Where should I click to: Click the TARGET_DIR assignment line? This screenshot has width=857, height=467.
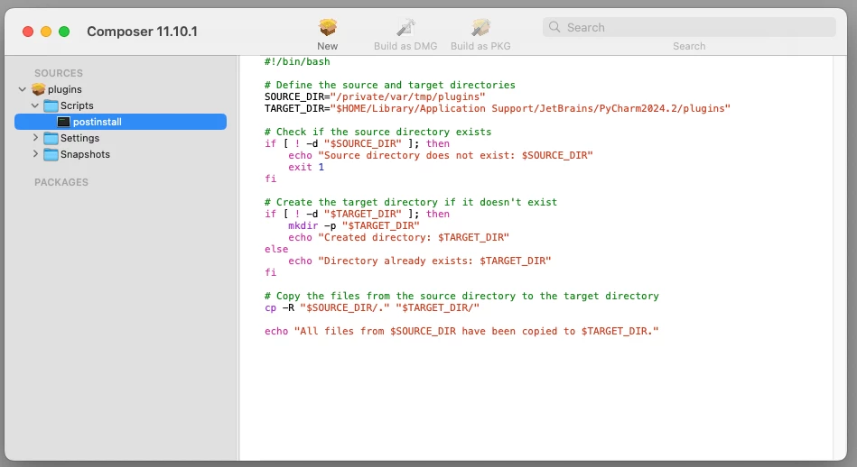click(498, 108)
